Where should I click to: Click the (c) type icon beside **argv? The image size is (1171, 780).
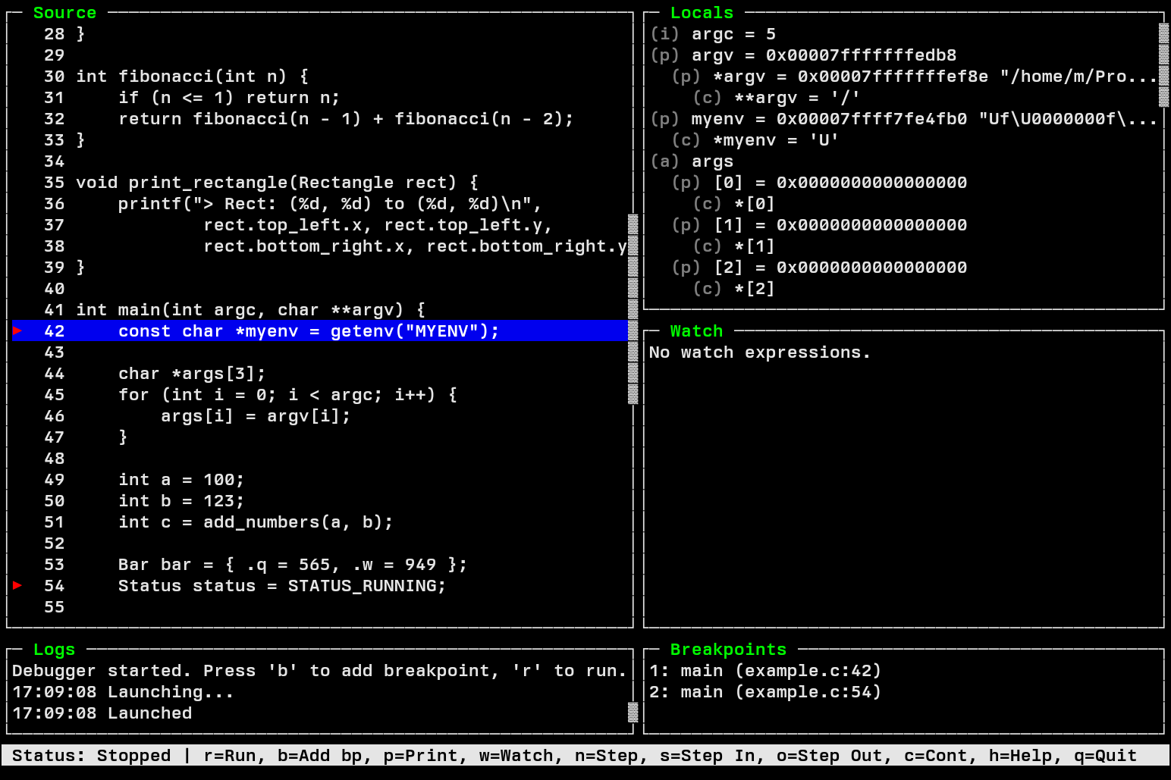(707, 98)
